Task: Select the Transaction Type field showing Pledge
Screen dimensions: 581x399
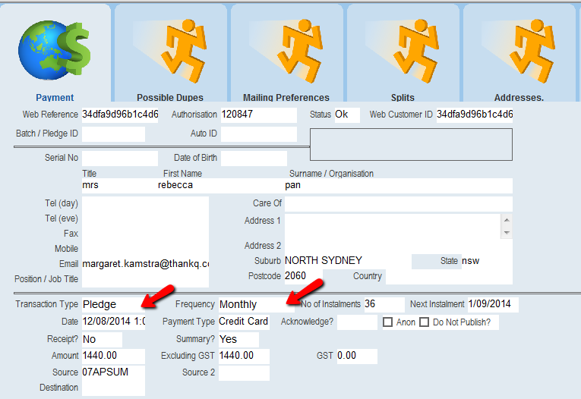Action: pyautogui.click(x=112, y=304)
